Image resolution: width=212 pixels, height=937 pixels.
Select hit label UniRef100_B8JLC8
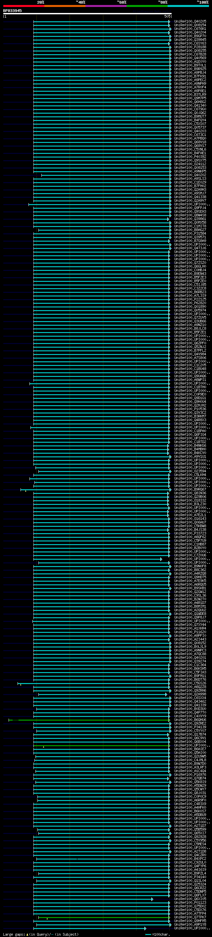(190, 328)
